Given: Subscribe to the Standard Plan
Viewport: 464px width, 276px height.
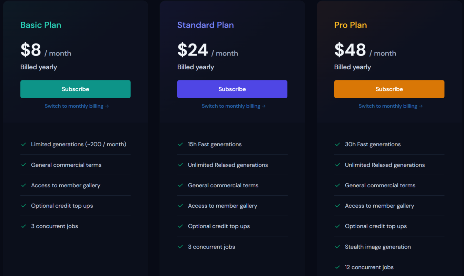Looking at the screenshot, I should coord(232,89).
